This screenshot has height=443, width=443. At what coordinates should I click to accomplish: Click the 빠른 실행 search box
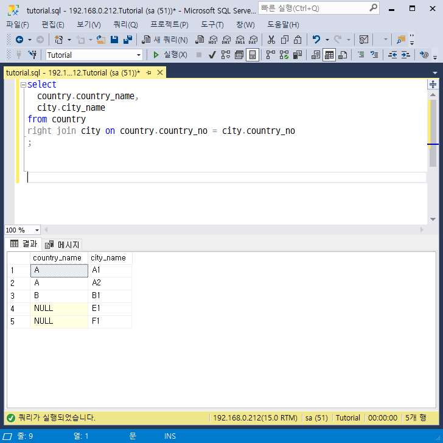(x=313, y=9)
